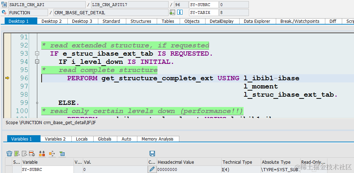
Task: Click the Technical Type column header
Action: (x=241, y=162)
